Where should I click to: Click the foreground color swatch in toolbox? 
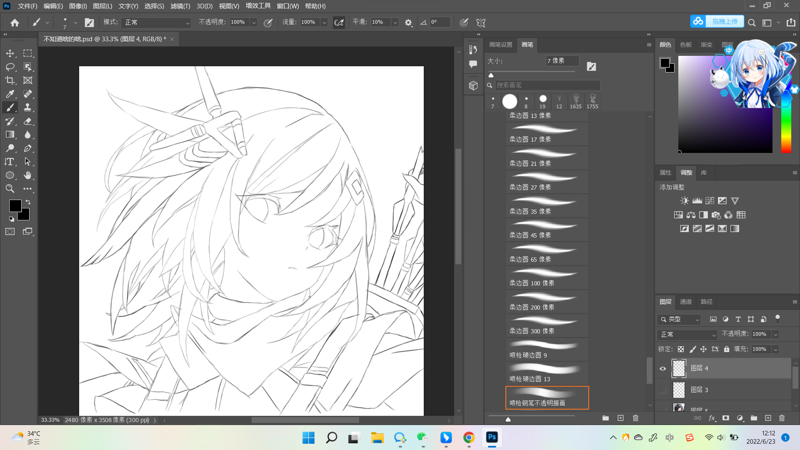(15, 205)
